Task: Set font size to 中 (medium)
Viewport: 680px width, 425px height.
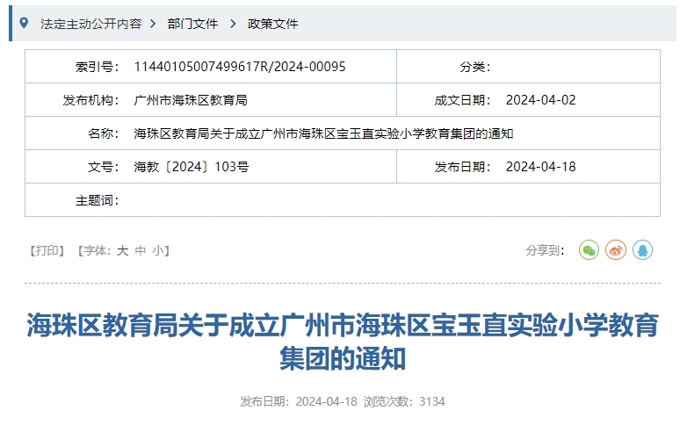Action: pos(140,251)
